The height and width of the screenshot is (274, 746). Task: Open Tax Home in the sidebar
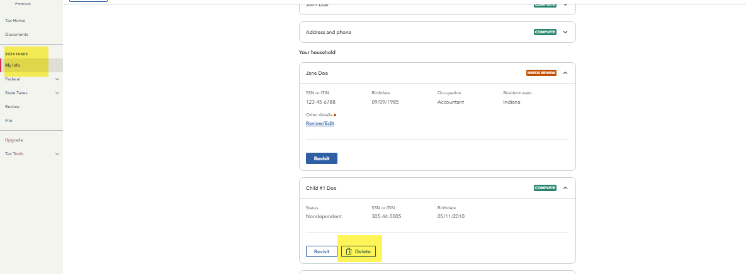pyautogui.click(x=14, y=20)
